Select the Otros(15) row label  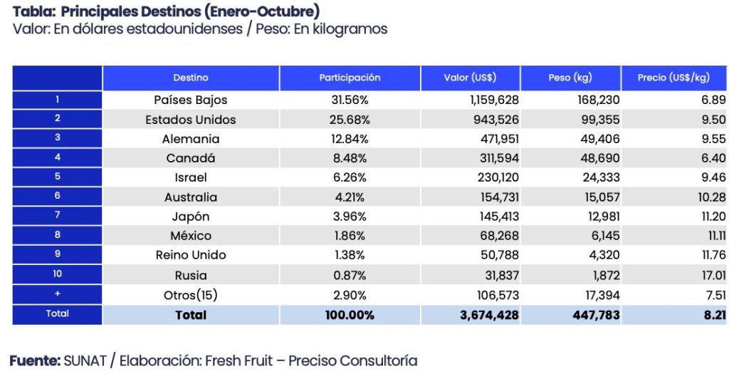click(x=191, y=294)
